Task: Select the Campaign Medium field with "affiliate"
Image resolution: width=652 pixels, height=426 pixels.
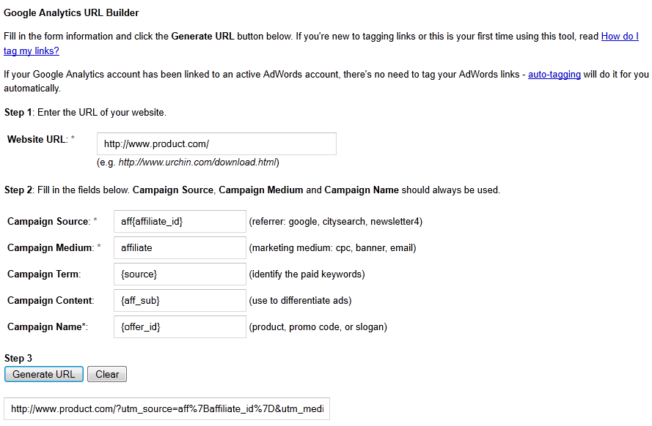Action: pyautogui.click(x=180, y=248)
